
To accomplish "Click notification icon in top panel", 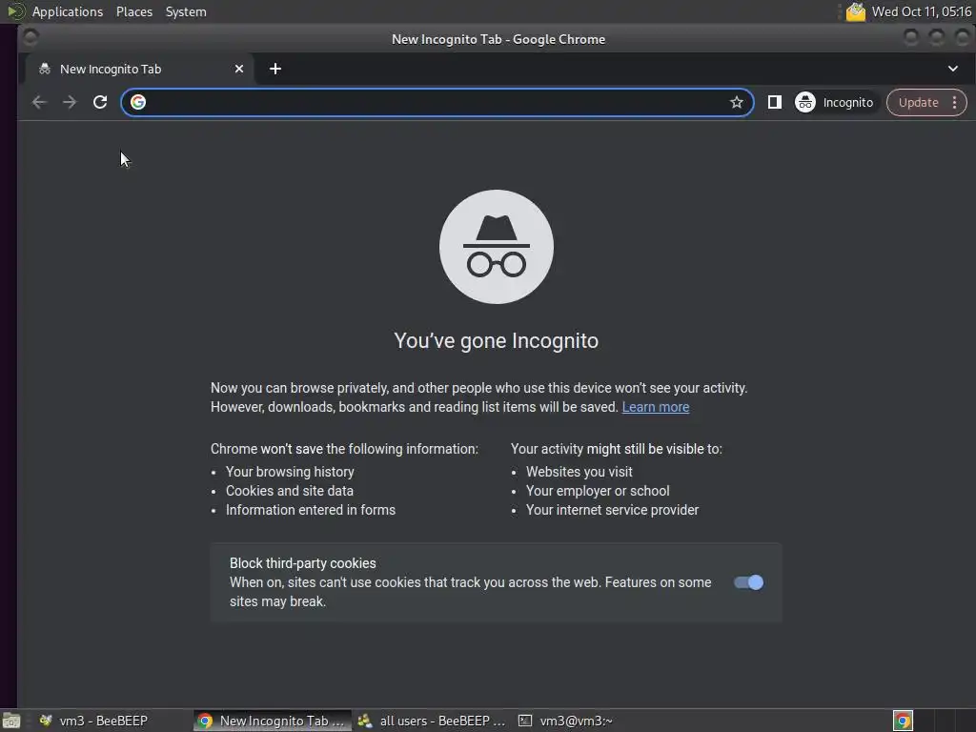I will 856,11.
